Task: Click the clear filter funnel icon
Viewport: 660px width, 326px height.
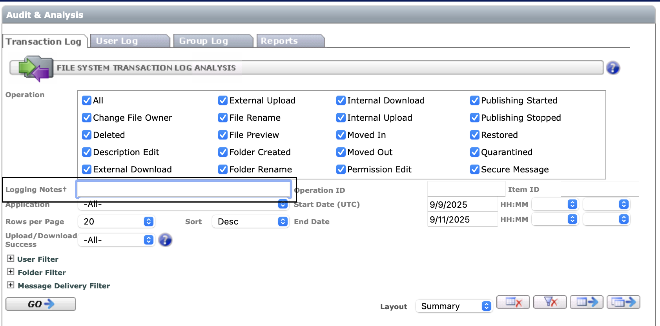Action: [x=550, y=302]
